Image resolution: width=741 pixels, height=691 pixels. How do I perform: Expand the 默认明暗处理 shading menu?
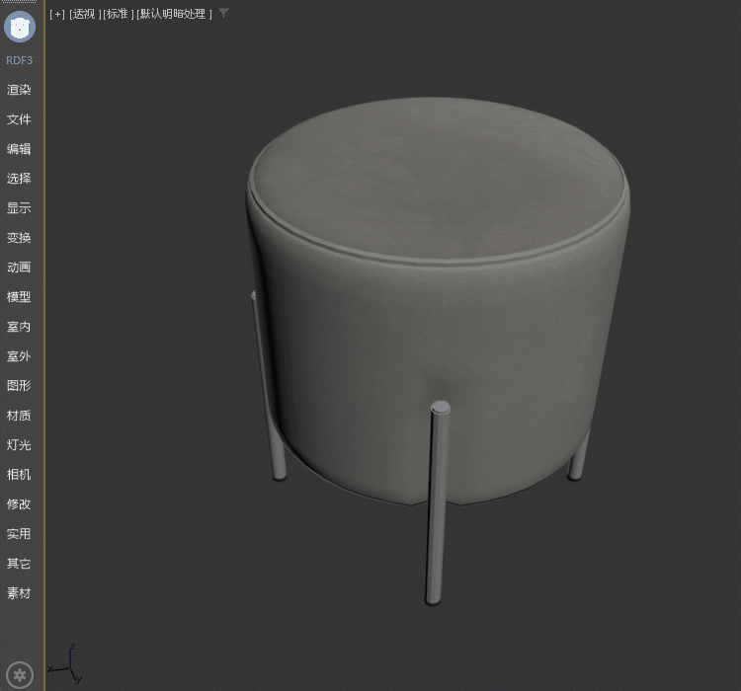(174, 14)
